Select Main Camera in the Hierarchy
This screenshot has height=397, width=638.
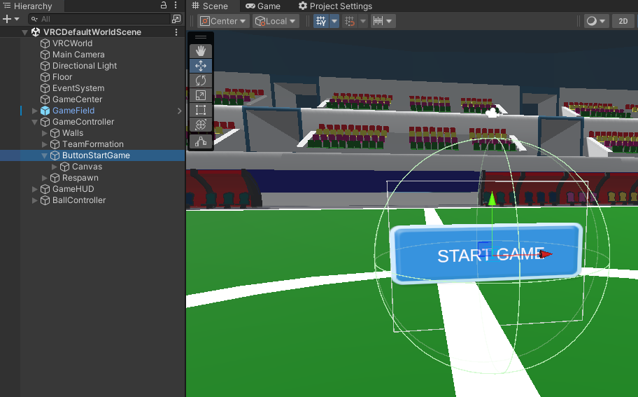tap(78, 55)
